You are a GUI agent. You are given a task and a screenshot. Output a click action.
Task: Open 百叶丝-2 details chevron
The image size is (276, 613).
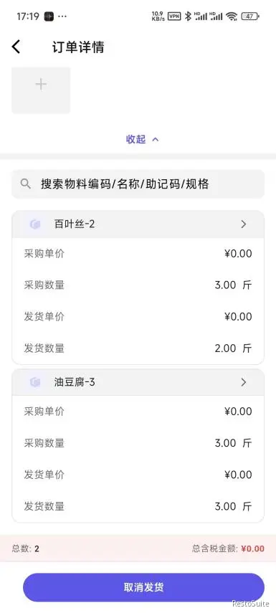[244, 224]
